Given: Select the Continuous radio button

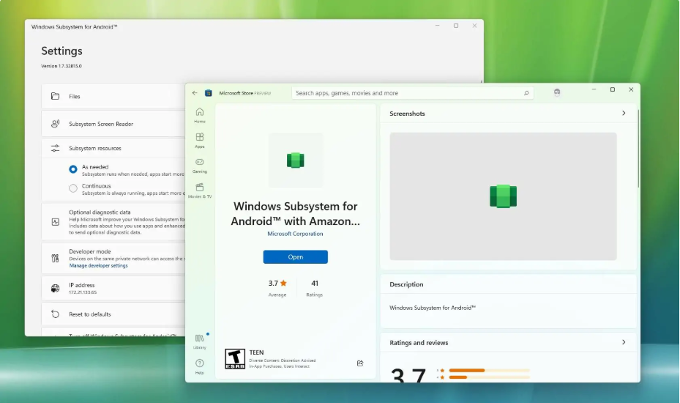Looking at the screenshot, I should [x=73, y=188].
